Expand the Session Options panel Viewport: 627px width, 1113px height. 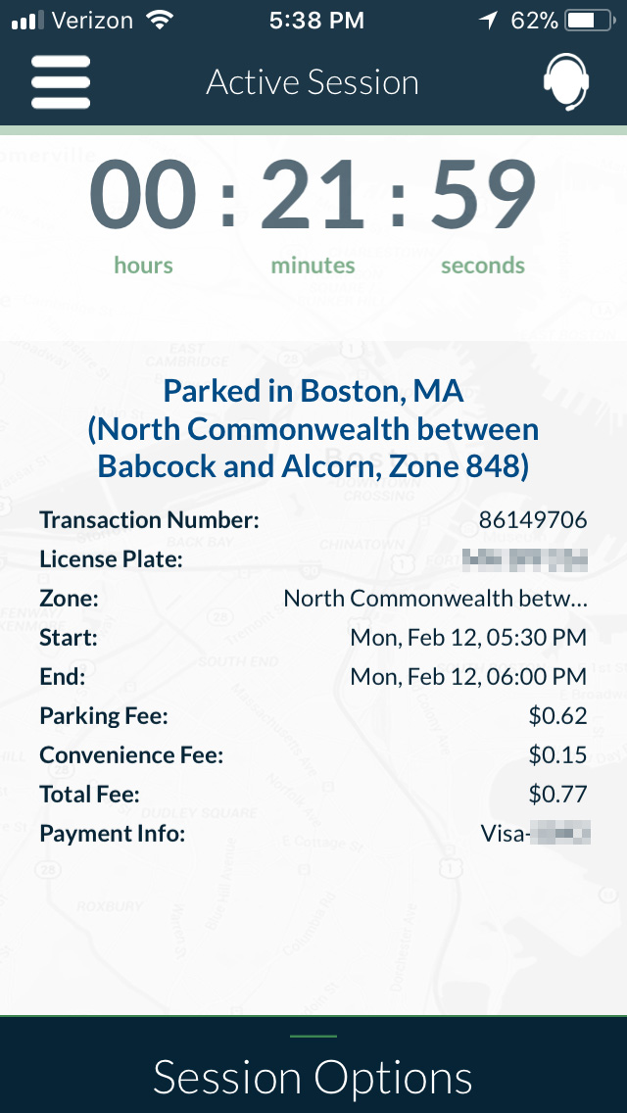click(x=313, y=1078)
